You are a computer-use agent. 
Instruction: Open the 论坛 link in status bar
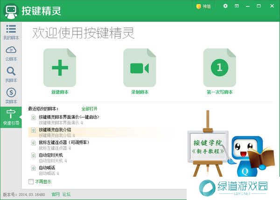coord(67,194)
